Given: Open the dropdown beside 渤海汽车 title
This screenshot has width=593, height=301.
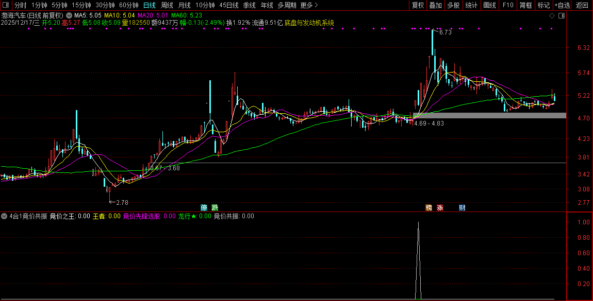Looking at the screenshot, I should click(x=69, y=15).
